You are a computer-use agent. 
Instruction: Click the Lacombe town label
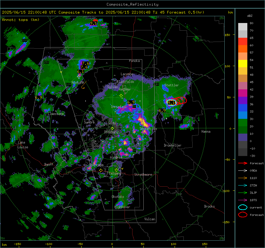[x=127, y=74]
